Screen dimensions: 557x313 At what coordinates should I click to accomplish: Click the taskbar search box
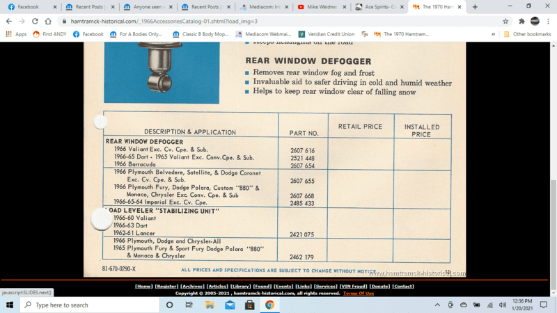(90, 305)
